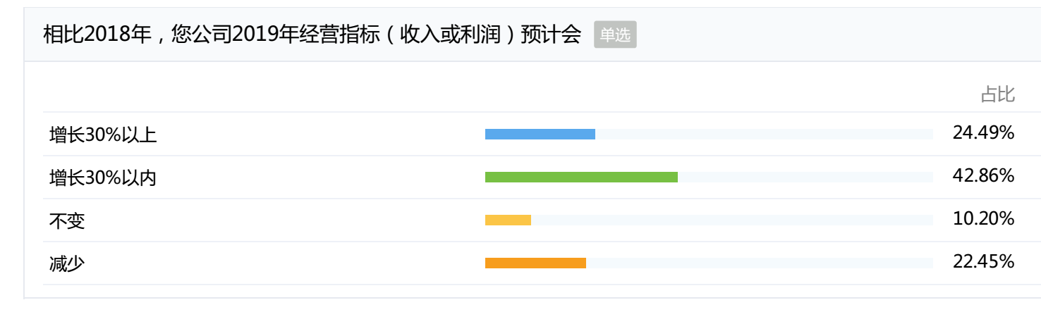This screenshot has height=312, width=1041.
Task: Click the empty track of the 减少 bar
Action: tap(760, 263)
